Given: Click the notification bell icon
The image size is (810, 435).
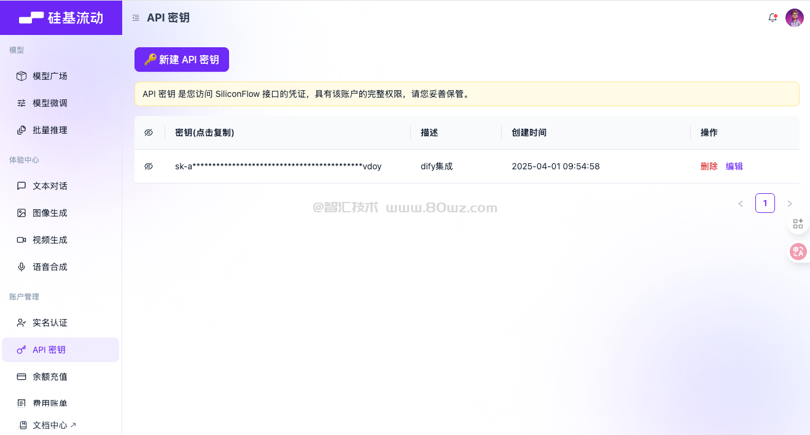Looking at the screenshot, I should click(x=773, y=18).
